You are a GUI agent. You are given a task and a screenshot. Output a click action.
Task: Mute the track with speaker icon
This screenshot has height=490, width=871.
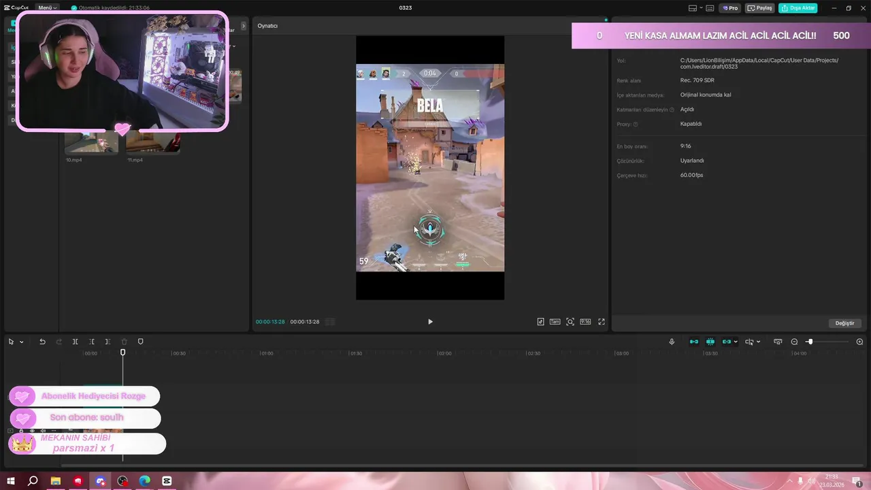coord(43,431)
